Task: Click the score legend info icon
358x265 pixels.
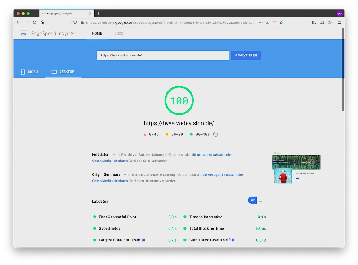Action: [x=216, y=134]
